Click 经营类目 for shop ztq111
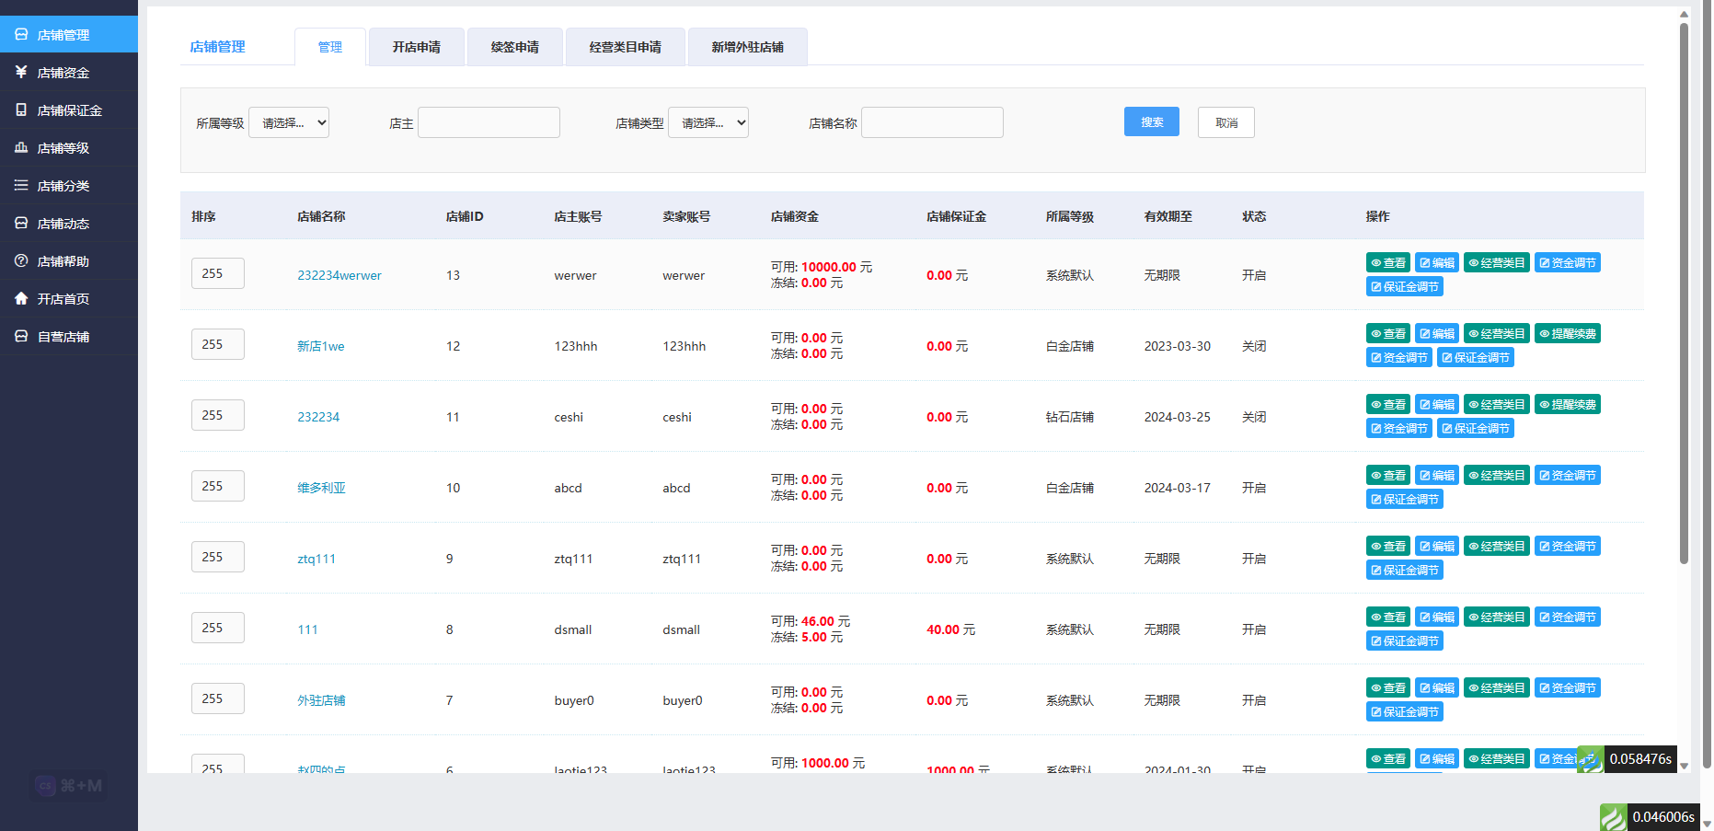1714x831 pixels. tap(1497, 547)
